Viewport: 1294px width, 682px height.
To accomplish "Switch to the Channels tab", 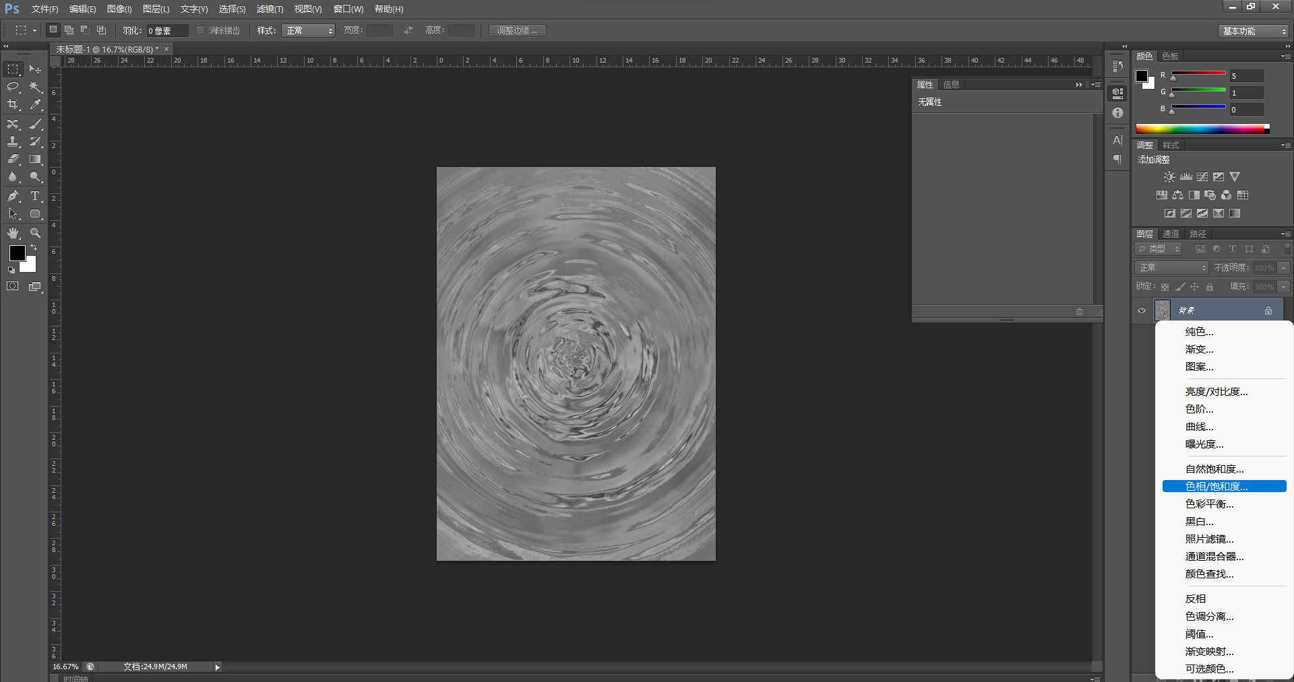I will click(x=1171, y=234).
